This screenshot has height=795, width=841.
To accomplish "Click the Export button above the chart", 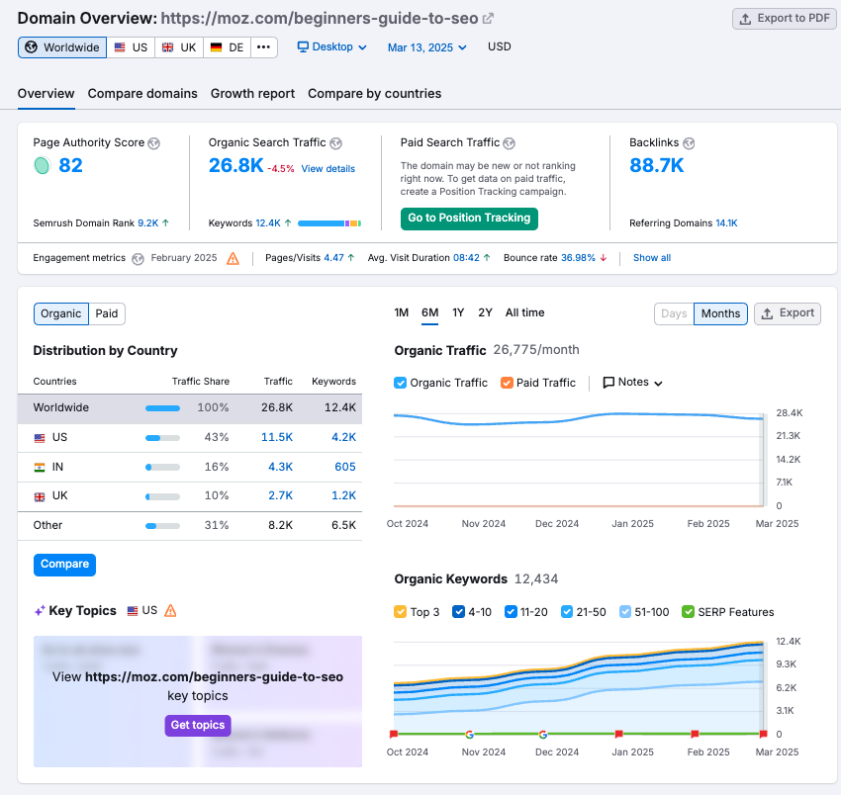I will pyautogui.click(x=788, y=313).
